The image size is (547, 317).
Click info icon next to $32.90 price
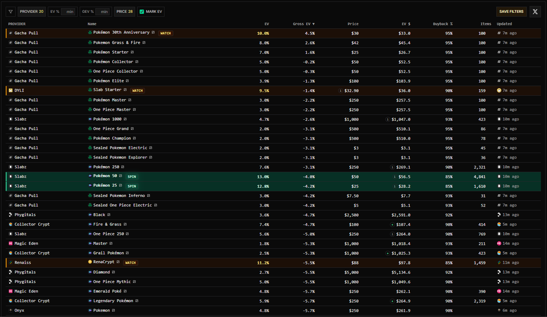(340, 90)
